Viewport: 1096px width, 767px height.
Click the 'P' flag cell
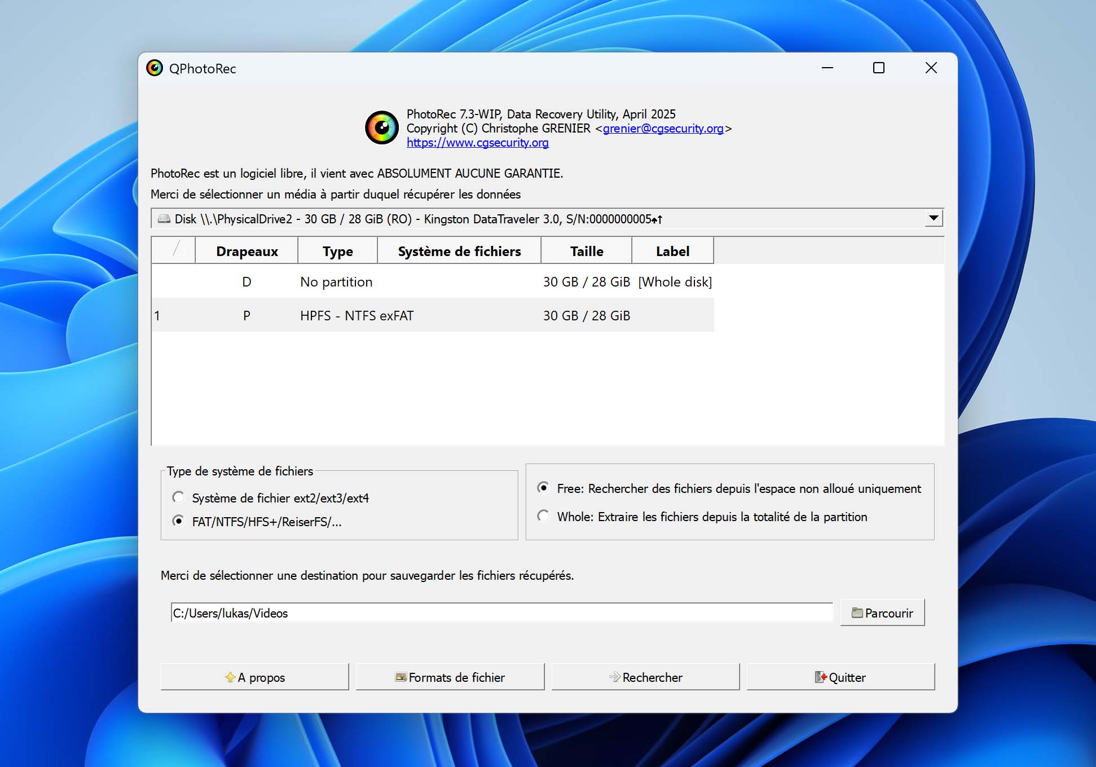(x=247, y=315)
